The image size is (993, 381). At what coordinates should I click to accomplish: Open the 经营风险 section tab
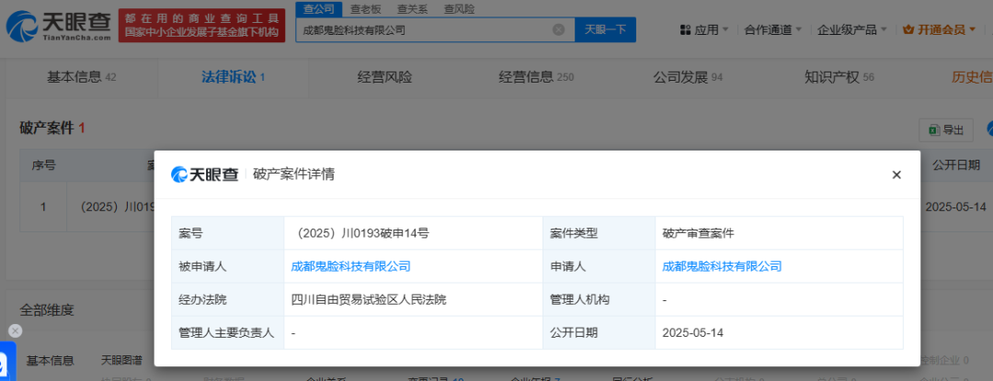pos(384,77)
